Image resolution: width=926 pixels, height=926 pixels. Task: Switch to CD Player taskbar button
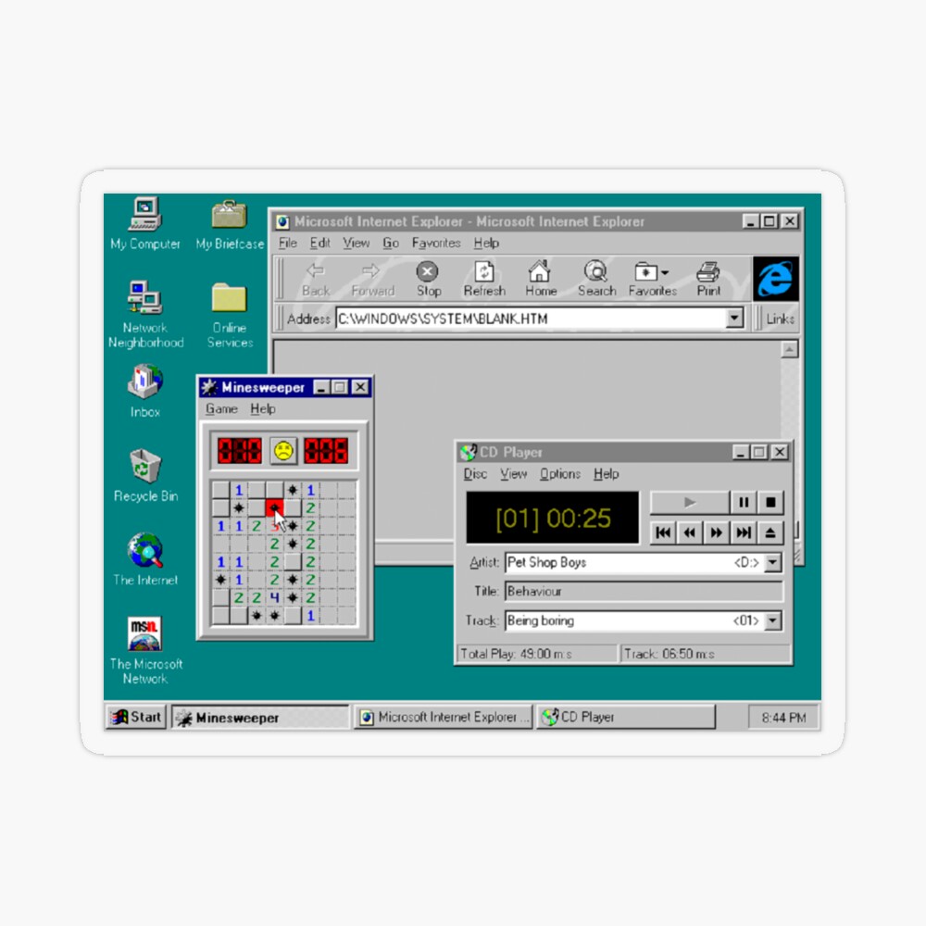coord(625,717)
